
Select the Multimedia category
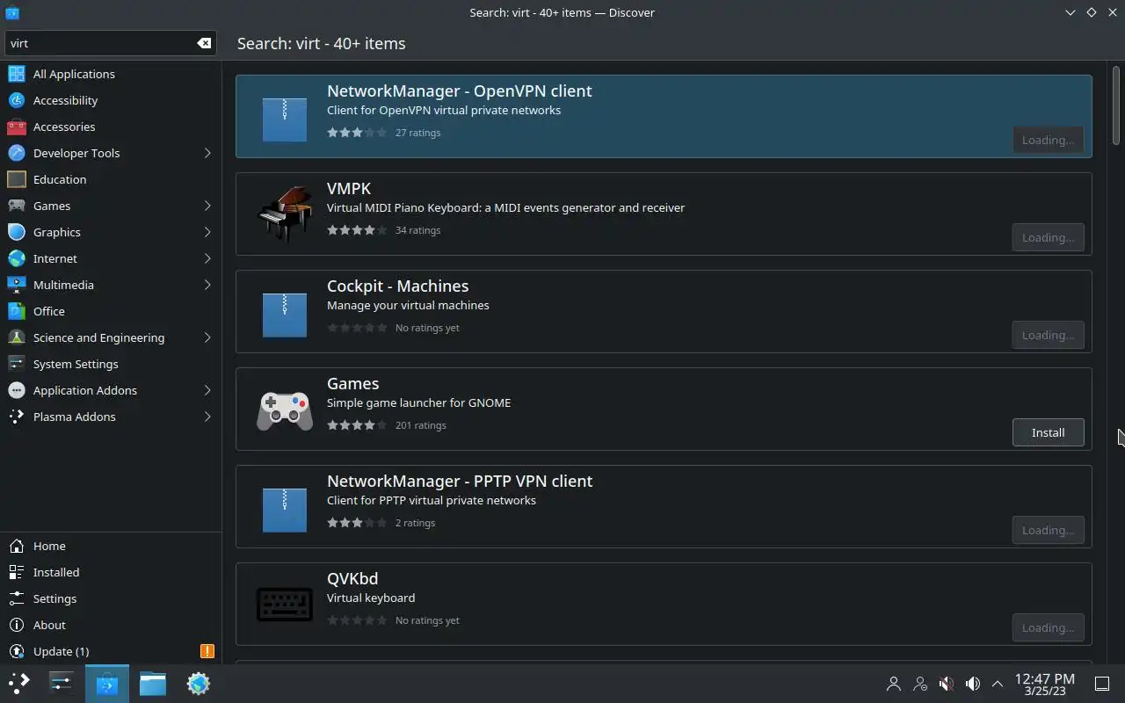(x=111, y=285)
